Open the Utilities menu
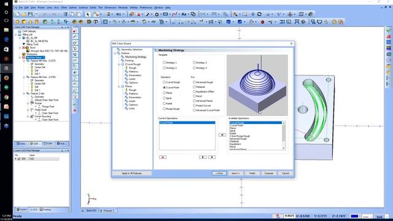 click(x=134, y=7)
